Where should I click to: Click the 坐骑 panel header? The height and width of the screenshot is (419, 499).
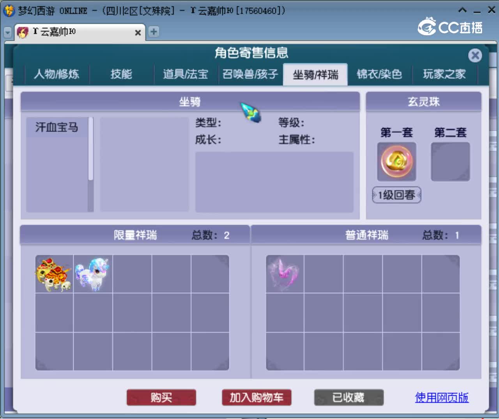pos(190,102)
